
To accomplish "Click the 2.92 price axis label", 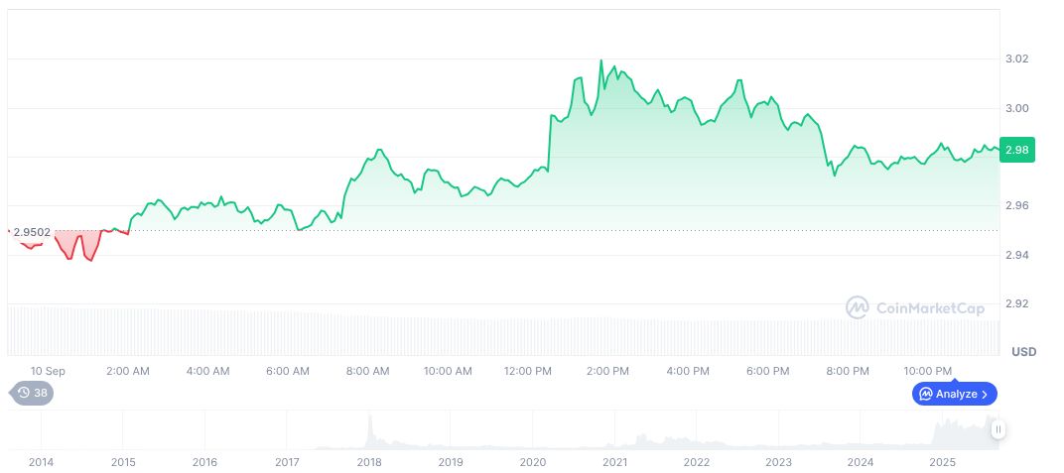I will click(x=1016, y=303).
